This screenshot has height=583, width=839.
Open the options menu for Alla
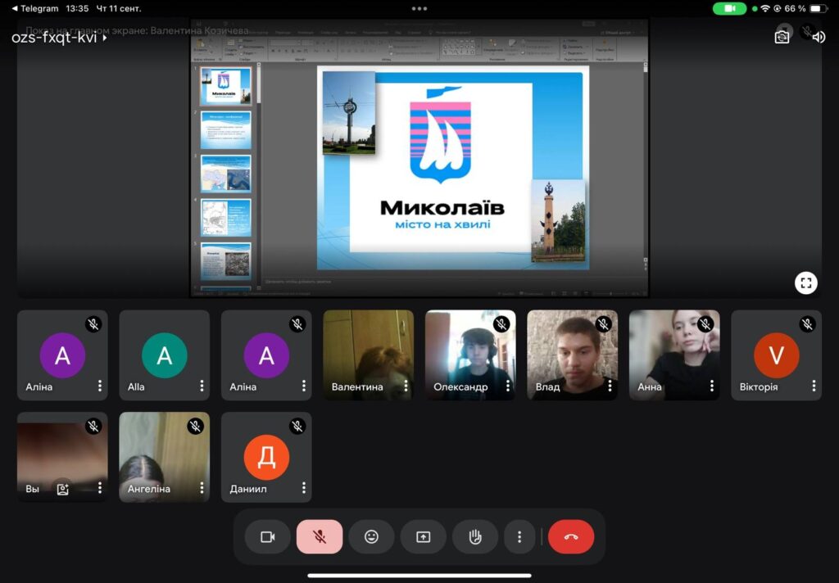pyautogui.click(x=202, y=386)
